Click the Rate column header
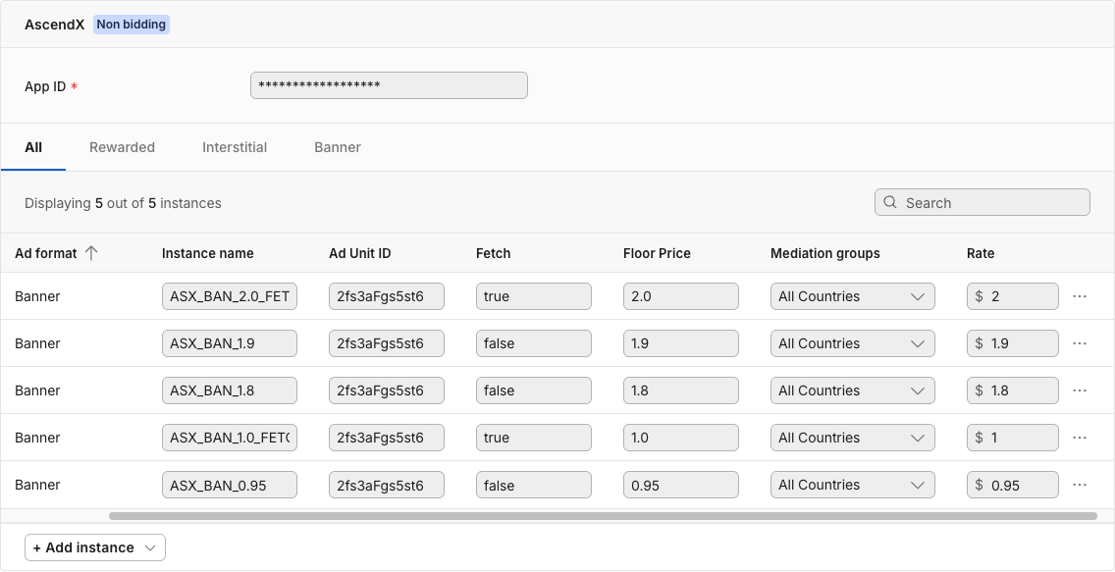The width and height of the screenshot is (1115, 572). 981,253
